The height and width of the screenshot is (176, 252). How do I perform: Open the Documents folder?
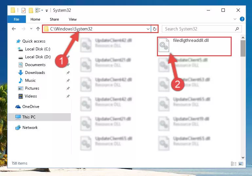click(x=35, y=65)
